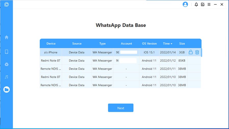Viewport: 229px width, 129px height.
Task: Click the table's vertical scrollbar
Action: coord(202,53)
